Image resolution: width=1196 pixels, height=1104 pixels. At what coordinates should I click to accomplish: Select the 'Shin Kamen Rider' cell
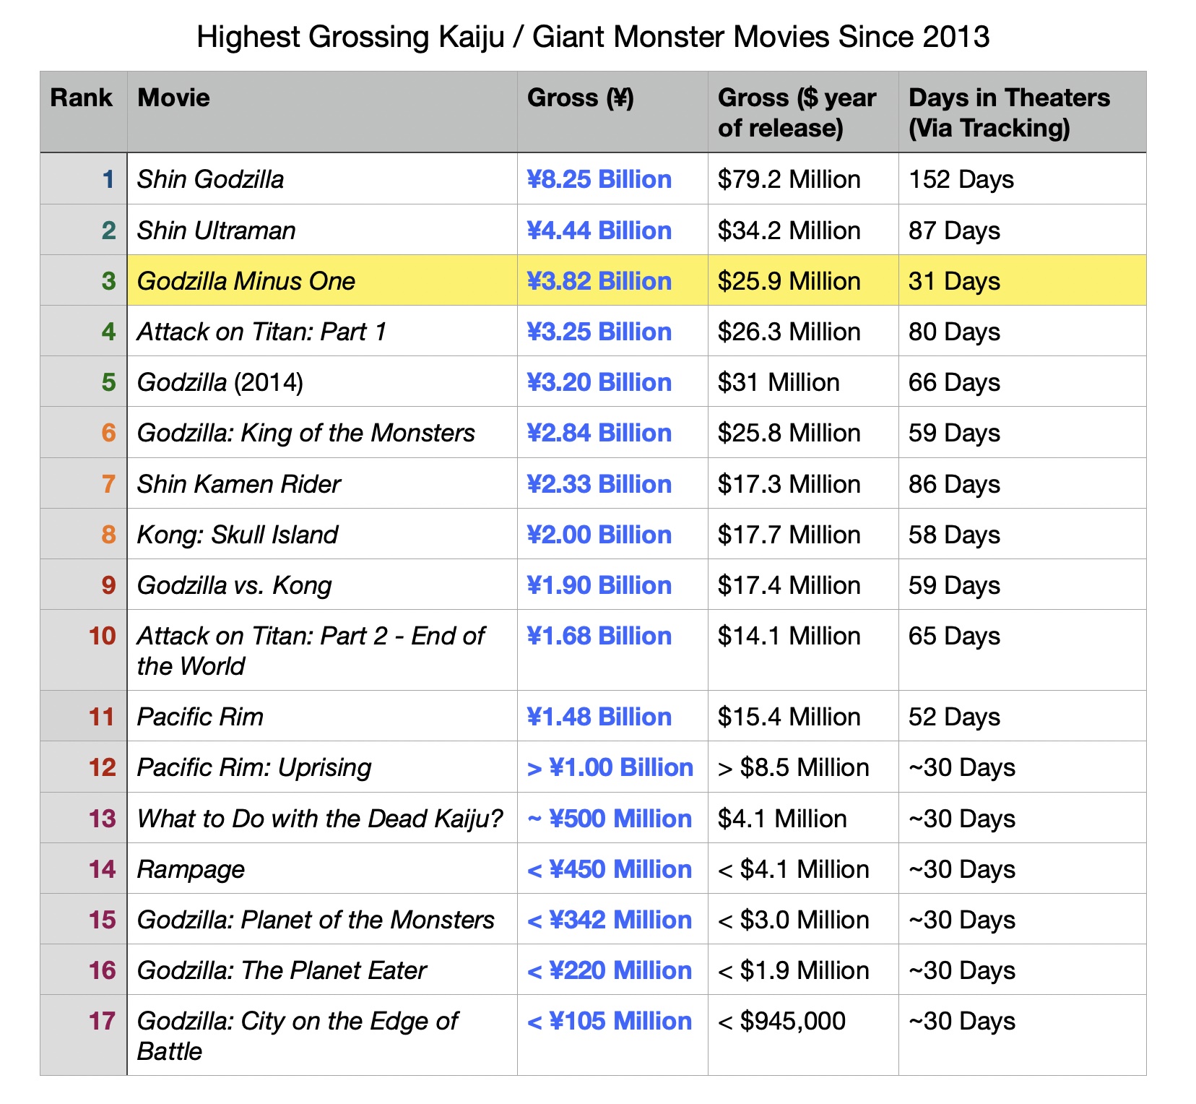pyautogui.click(x=322, y=483)
